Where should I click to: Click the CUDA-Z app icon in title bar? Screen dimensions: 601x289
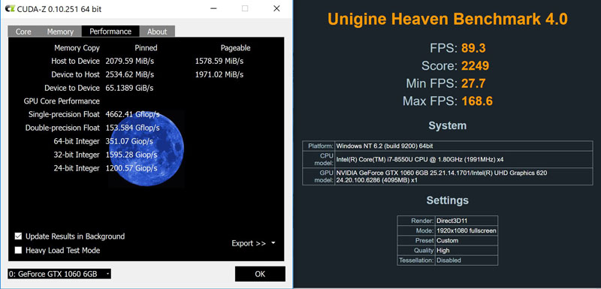tap(10, 9)
